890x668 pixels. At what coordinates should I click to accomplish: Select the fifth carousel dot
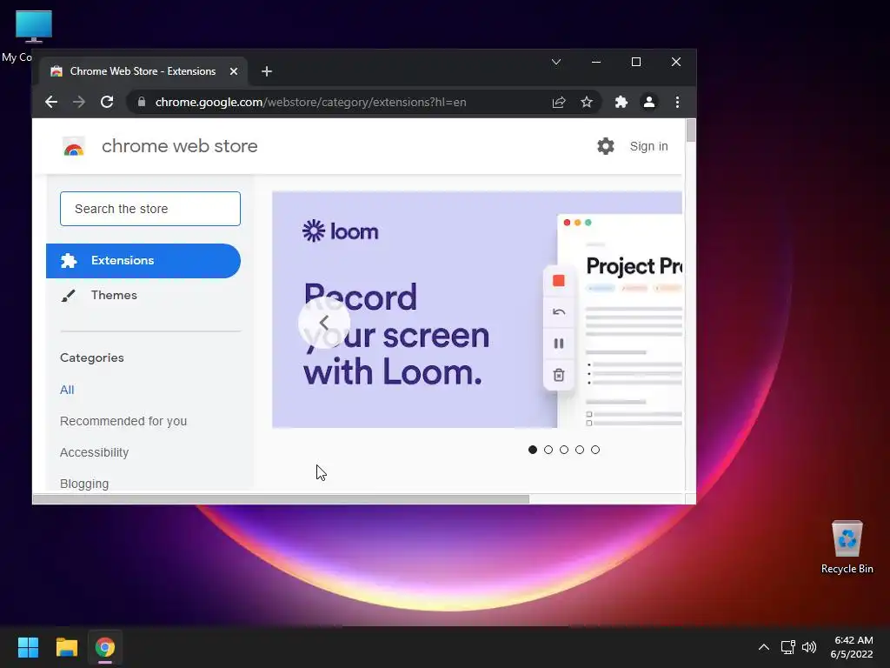pyautogui.click(x=594, y=450)
